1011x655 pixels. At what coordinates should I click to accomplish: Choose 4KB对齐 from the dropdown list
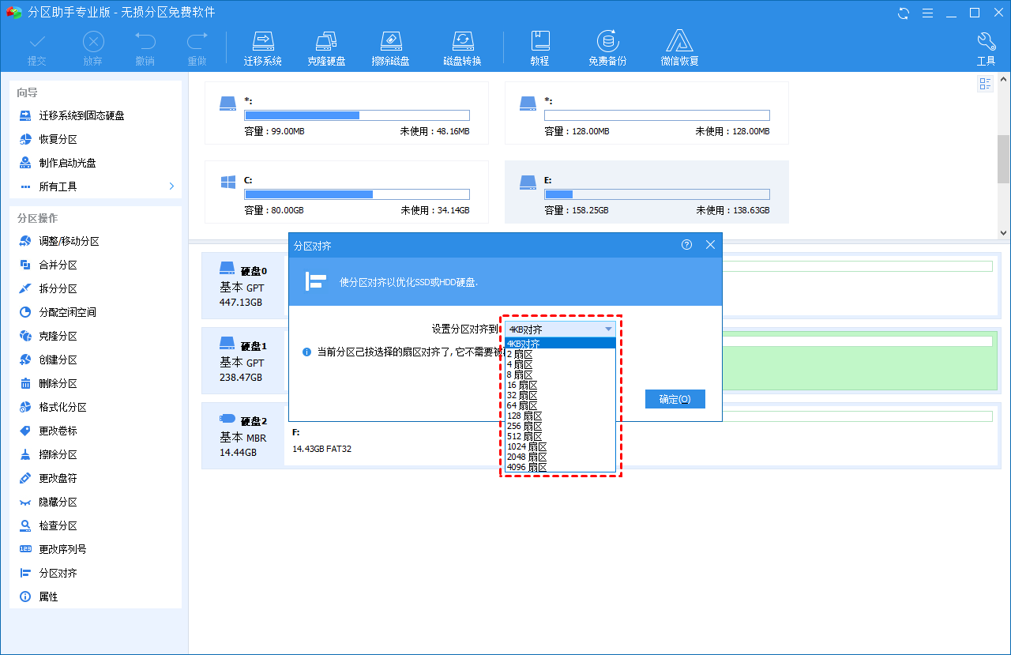coord(560,344)
